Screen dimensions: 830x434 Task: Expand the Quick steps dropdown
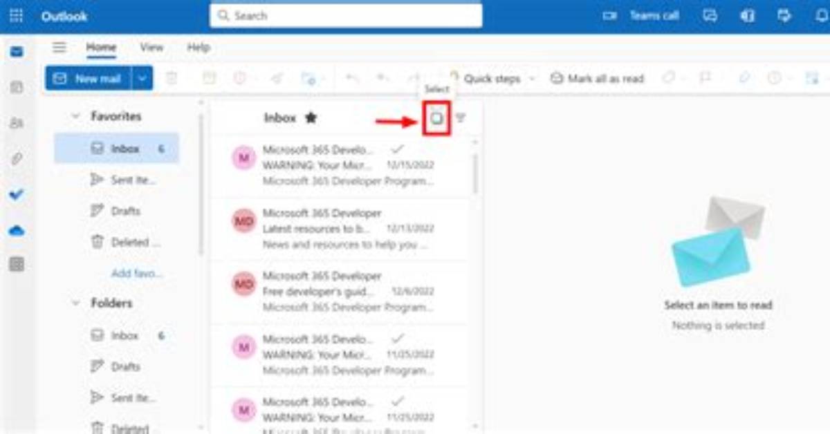[532, 79]
